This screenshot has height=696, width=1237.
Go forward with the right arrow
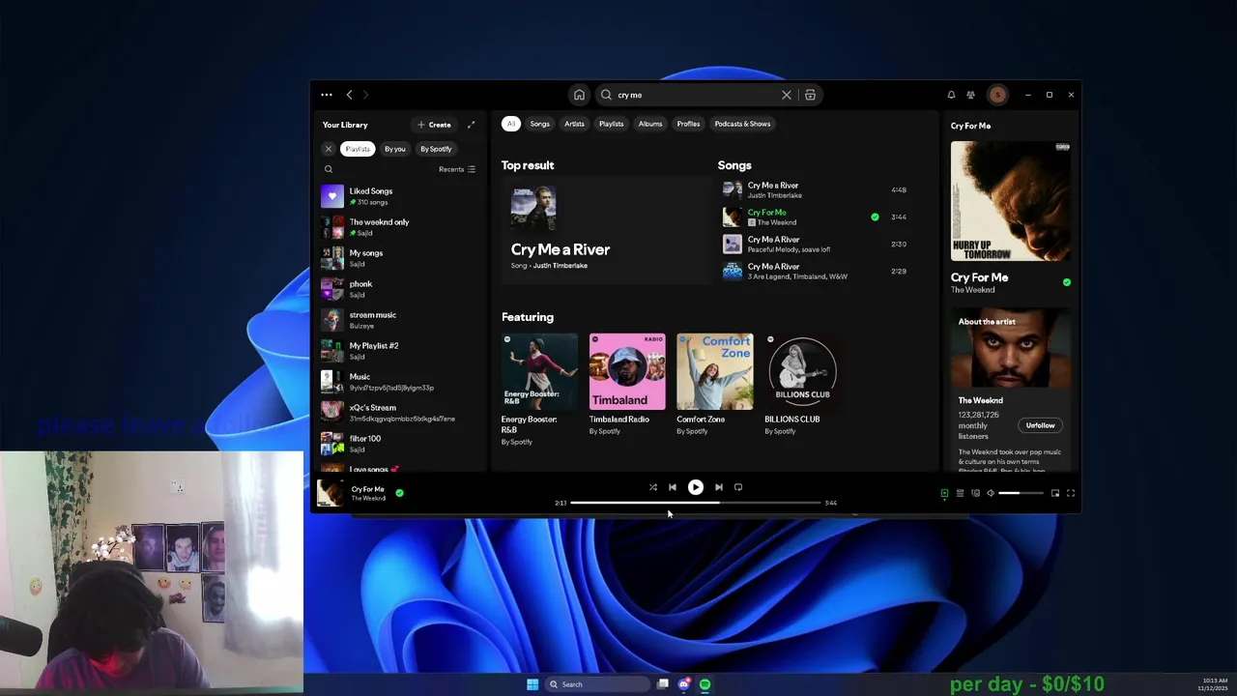pyautogui.click(x=365, y=95)
